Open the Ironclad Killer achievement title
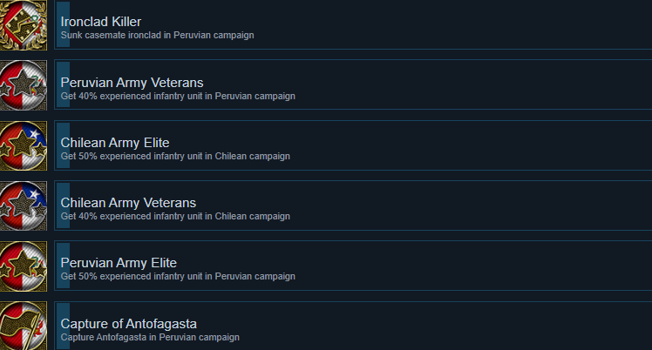The image size is (652, 350). point(101,22)
